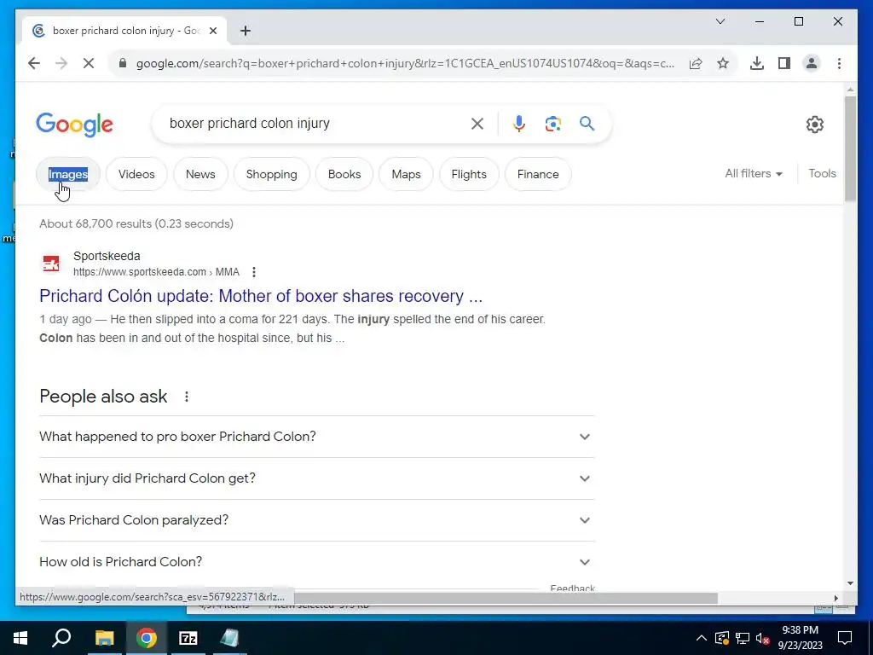Open Chrome downloads icon

[757, 63]
